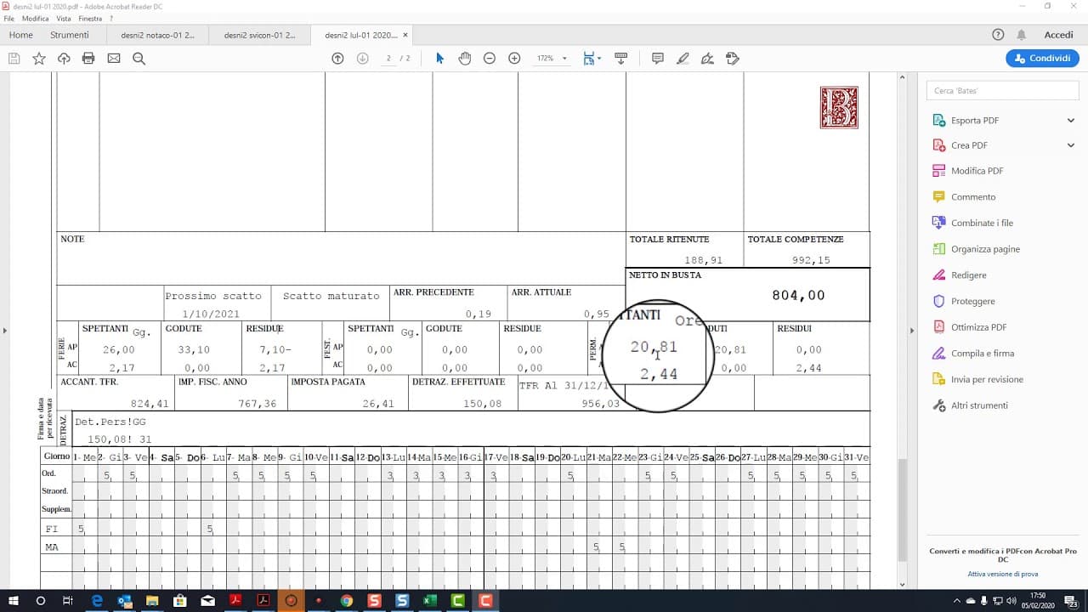Open Outlook from the taskbar
The width and height of the screenshot is (1088, 612).
126,601
